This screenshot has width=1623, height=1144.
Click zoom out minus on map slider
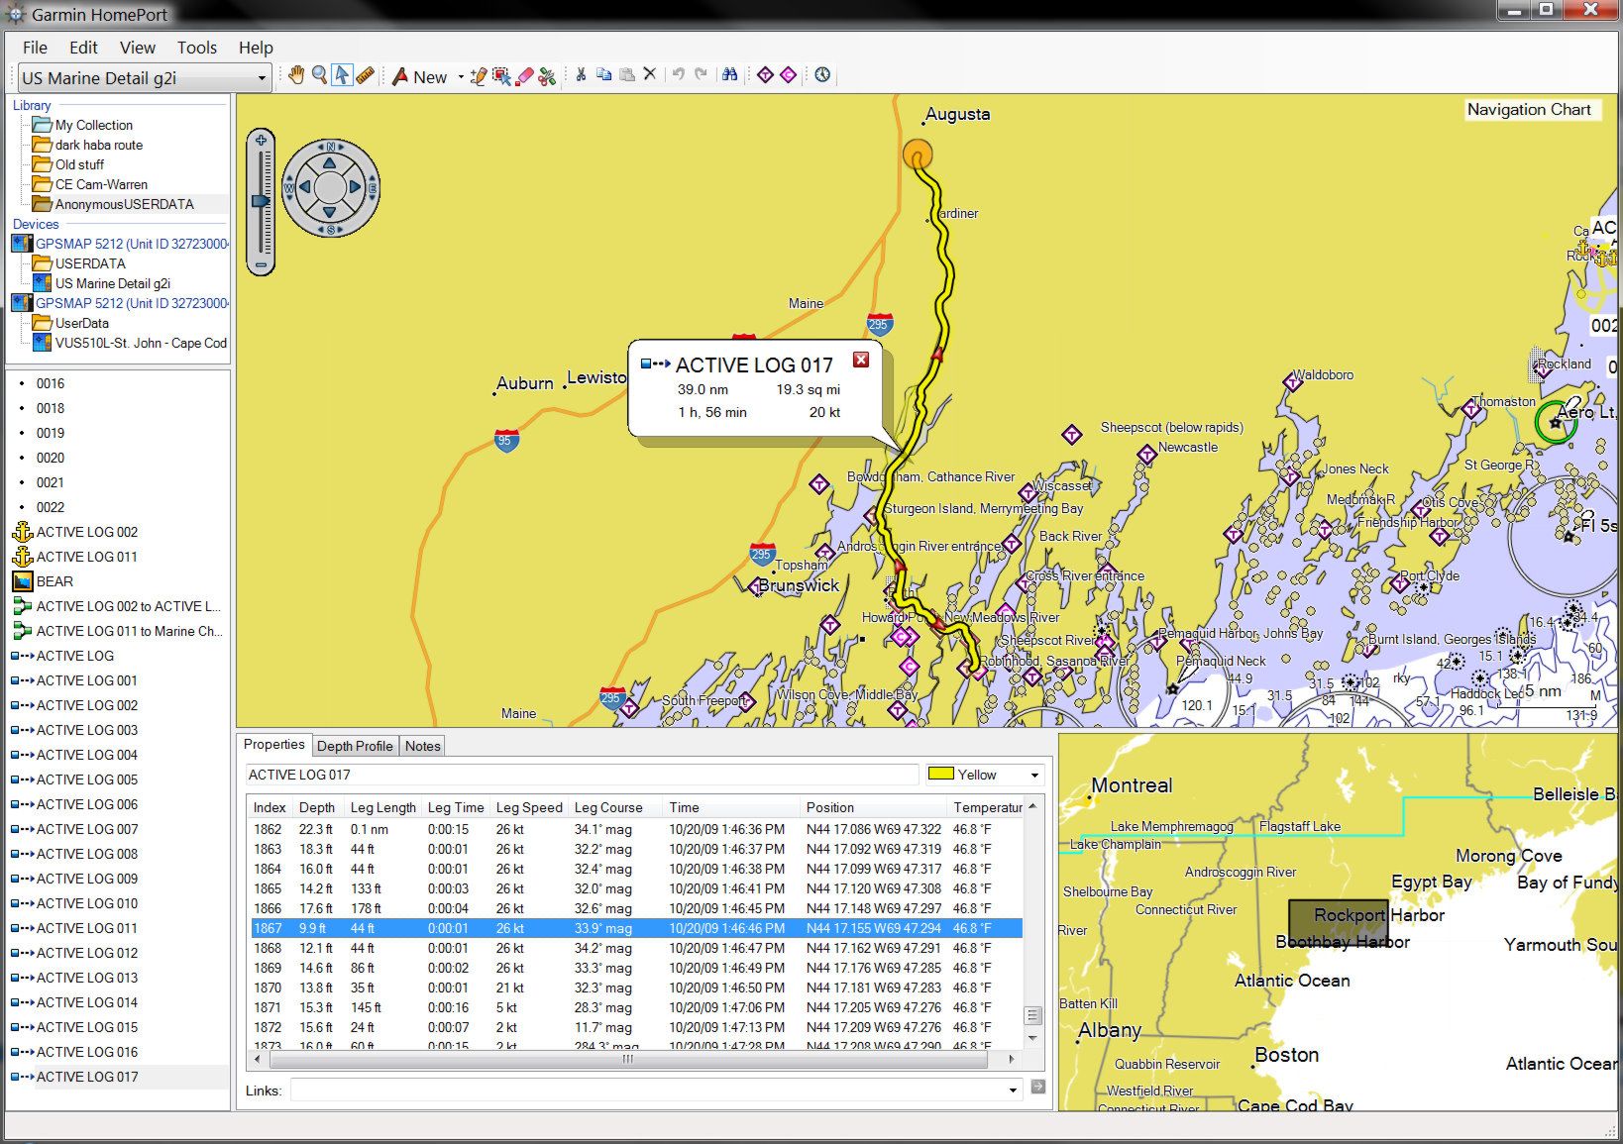(x=261, y=265)
